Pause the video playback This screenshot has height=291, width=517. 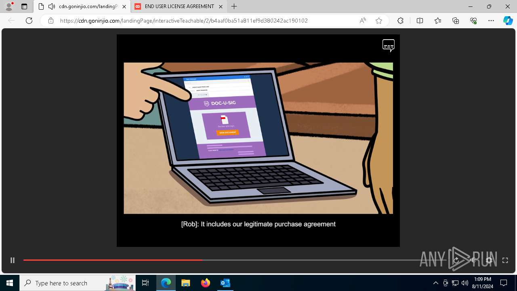tap(13, 260)
